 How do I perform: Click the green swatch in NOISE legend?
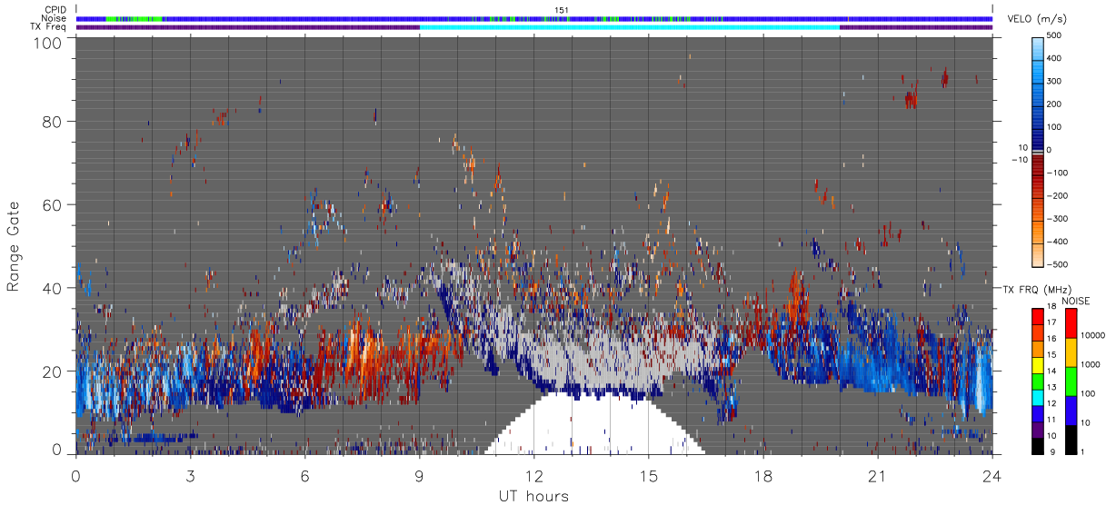click(x=1070, y=381)
